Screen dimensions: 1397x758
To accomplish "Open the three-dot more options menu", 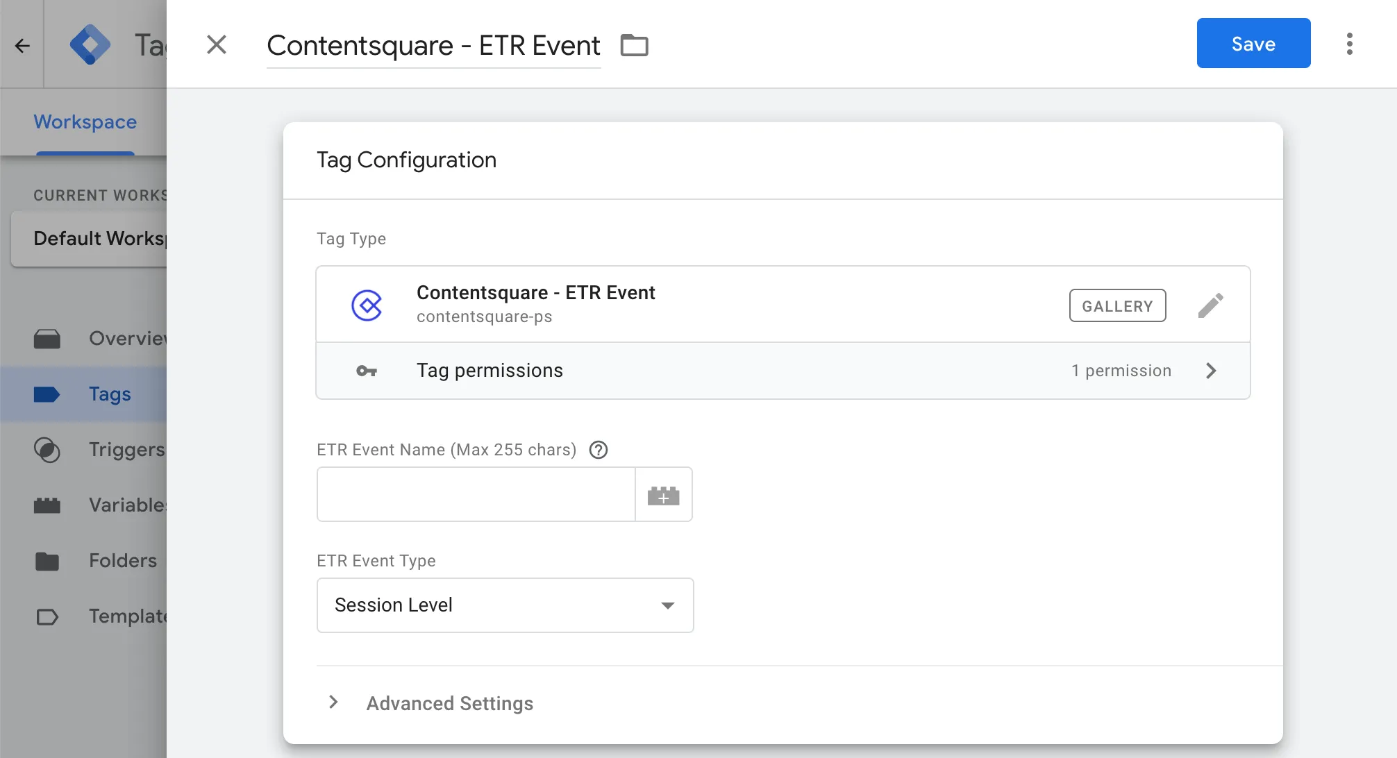I will (x=1349, y=44).
